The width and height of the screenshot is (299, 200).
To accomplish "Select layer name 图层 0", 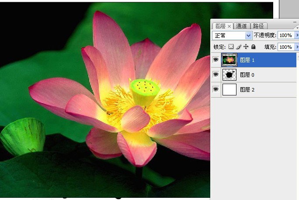I will point(247,75).
